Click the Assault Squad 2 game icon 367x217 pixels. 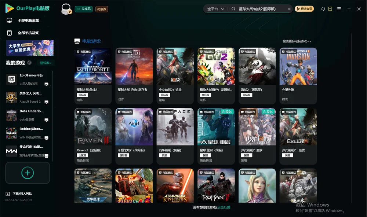coord(11,97)
